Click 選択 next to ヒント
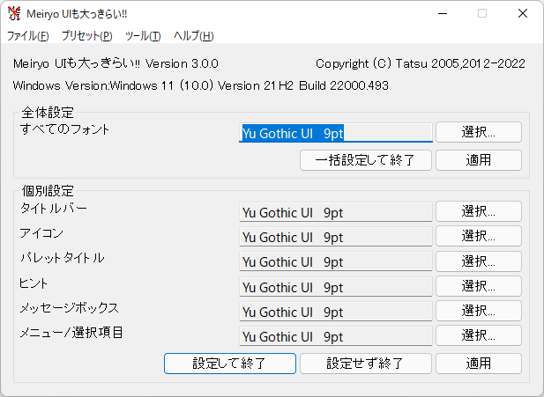544x397 pixels. [x=478, y=286]
